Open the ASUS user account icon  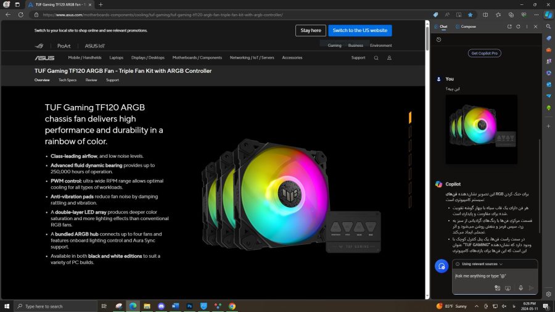[x=389, y=58]
